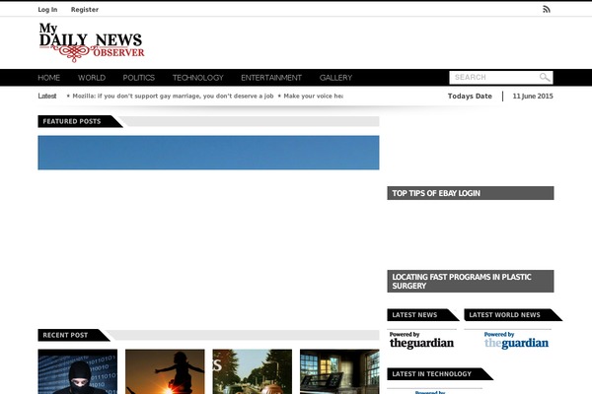Open the Technology section

(198, 78)
